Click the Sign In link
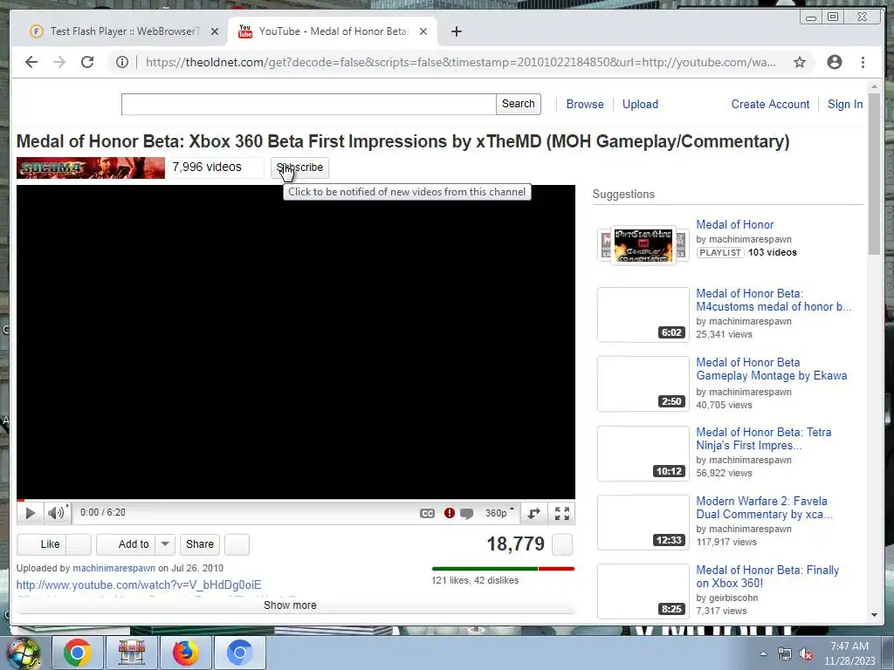This screenshot has height=670, width=894. (x=845, y=105)
